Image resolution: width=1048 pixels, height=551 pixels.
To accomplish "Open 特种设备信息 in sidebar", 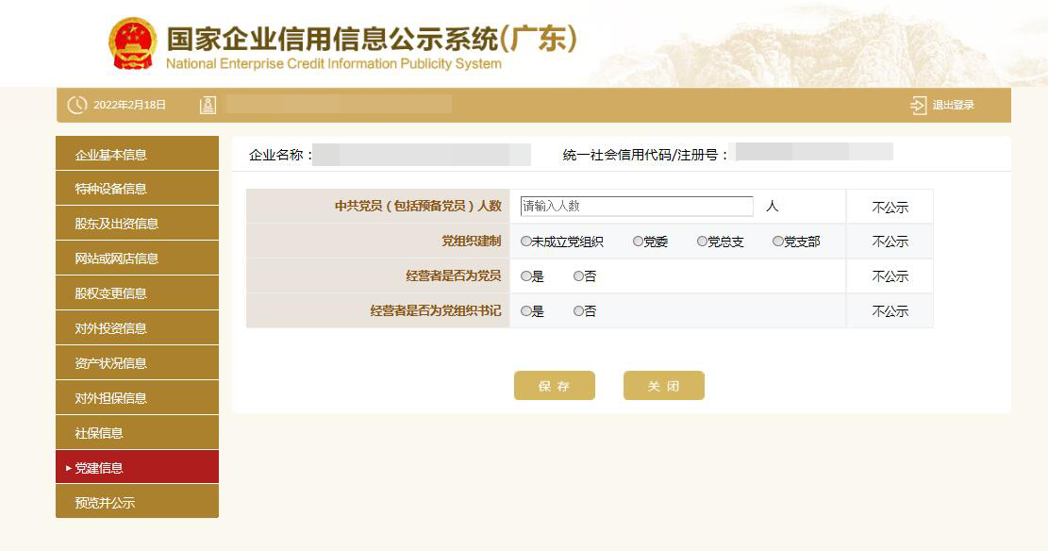I will pos(137,189).
